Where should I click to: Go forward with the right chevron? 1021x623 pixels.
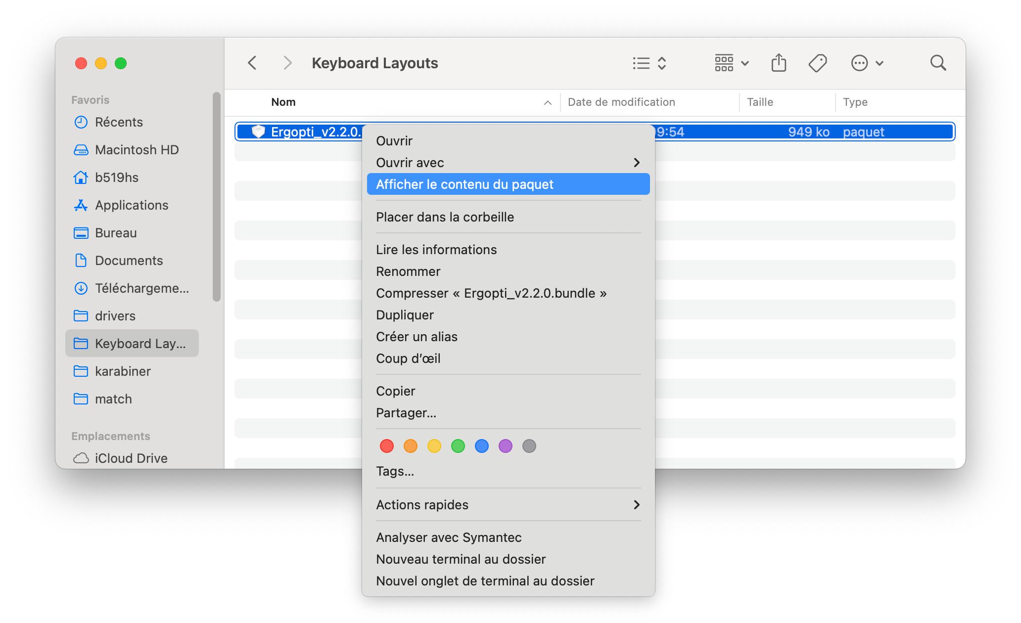coord(287,63)
